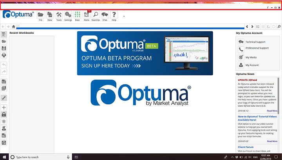Click the Optuma Beta Program sign up banner
The image size is (282, 160).
[x=145, y=53]
